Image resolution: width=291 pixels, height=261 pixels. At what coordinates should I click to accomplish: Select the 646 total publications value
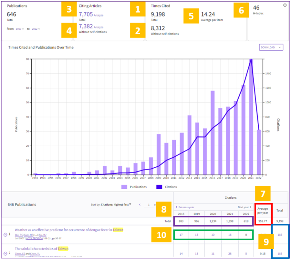point(11,14)
